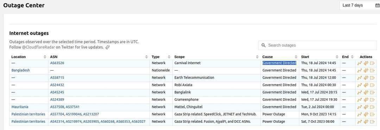
Task: Open megaphone announcement for Carnival Internet outage
Action: (366, 63)
